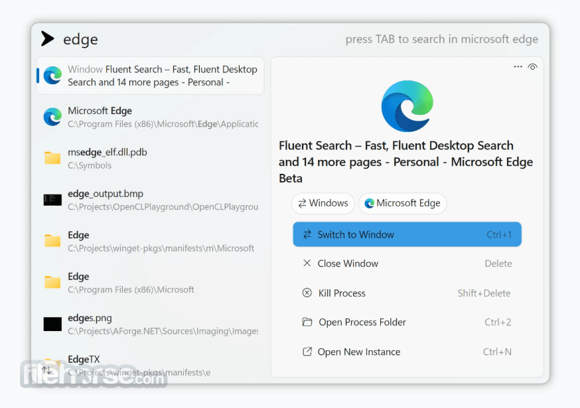Image resolution: width=580 pixels, height=408 pixels.
Task: Select Edge folder in winget-pkgs manifests
Action: (150, 241)
